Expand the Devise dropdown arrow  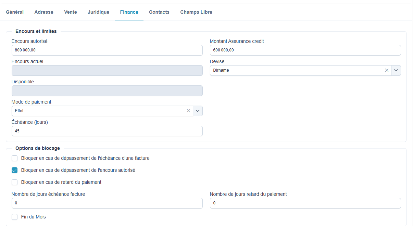pyautogui.click(x=396, y=70)
